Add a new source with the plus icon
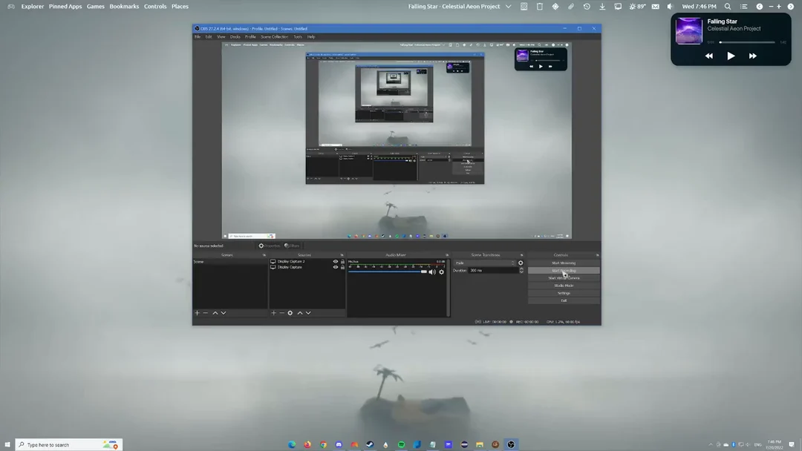Screen dimensions: 802x451 pyautogui.click(x=274, y=313)
